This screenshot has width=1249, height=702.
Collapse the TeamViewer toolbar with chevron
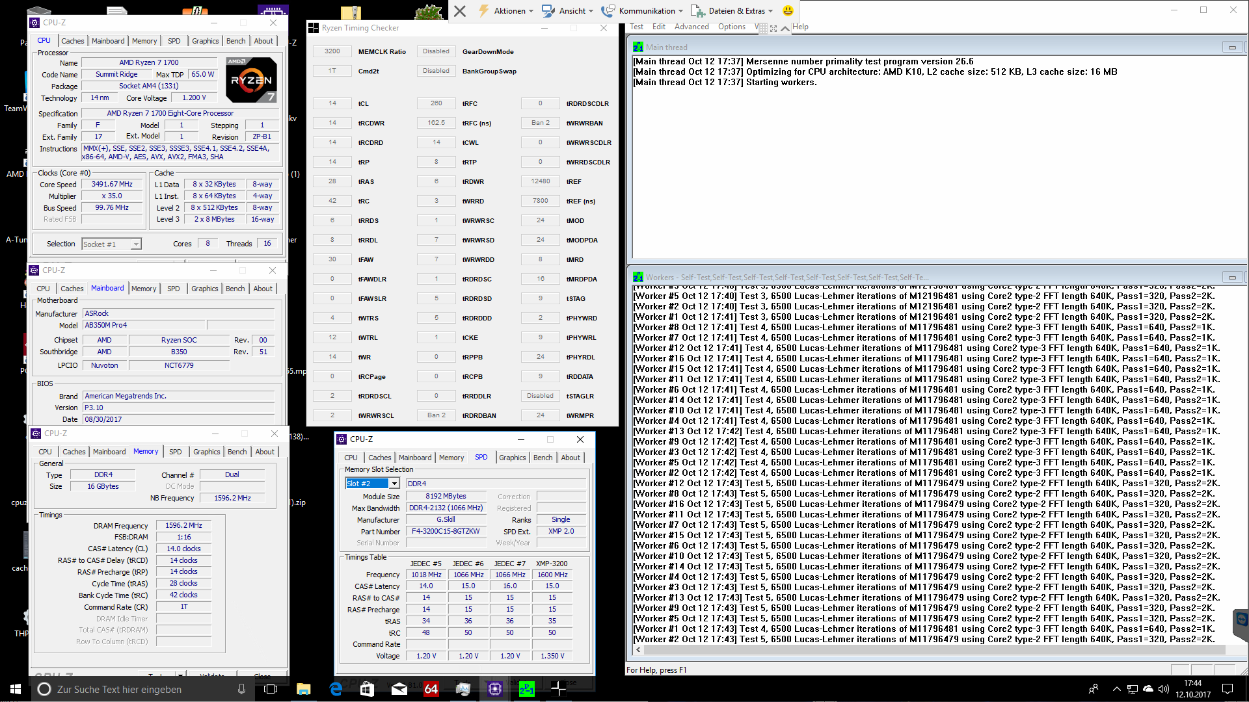(x=785, y=28)
